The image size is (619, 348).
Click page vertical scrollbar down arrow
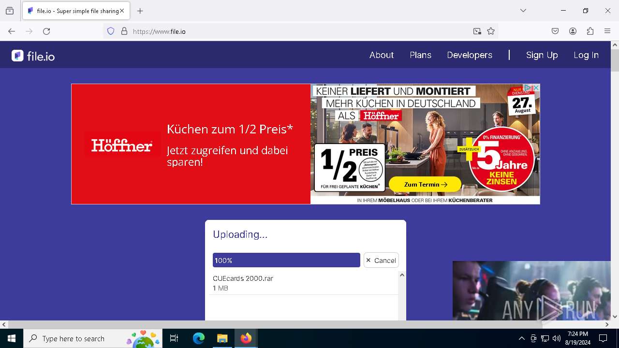[x=615, y=317]
